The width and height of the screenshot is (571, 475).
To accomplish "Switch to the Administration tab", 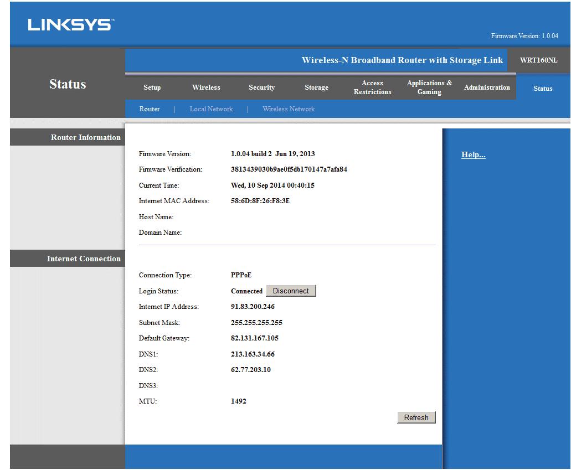I will pos(487,87).
